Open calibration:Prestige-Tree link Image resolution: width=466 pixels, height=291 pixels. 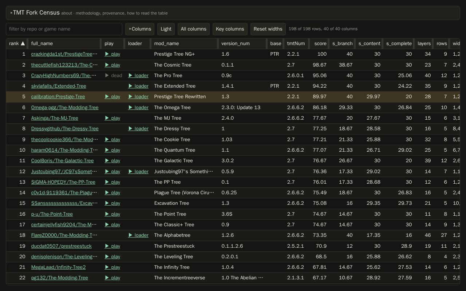click(58, 96)
